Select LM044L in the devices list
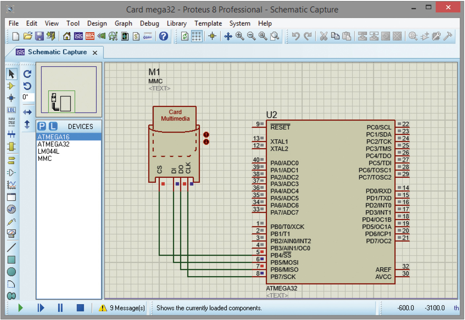465x320 pixels. tap(49, 151)
